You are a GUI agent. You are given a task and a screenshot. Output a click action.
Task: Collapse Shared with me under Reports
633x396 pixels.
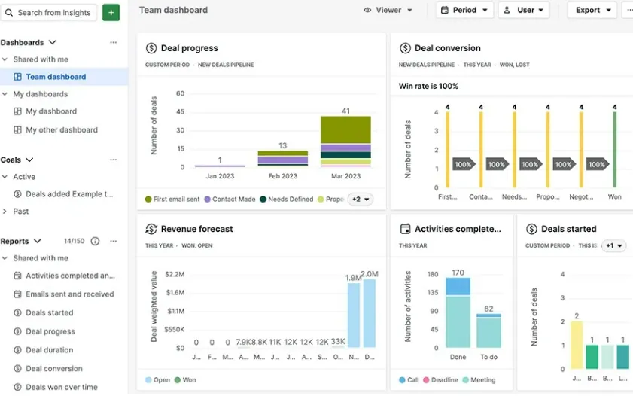5,258
